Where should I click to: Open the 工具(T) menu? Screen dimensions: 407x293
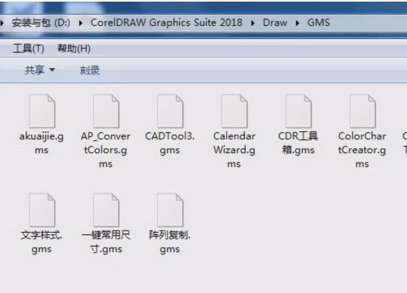(29, 49)
